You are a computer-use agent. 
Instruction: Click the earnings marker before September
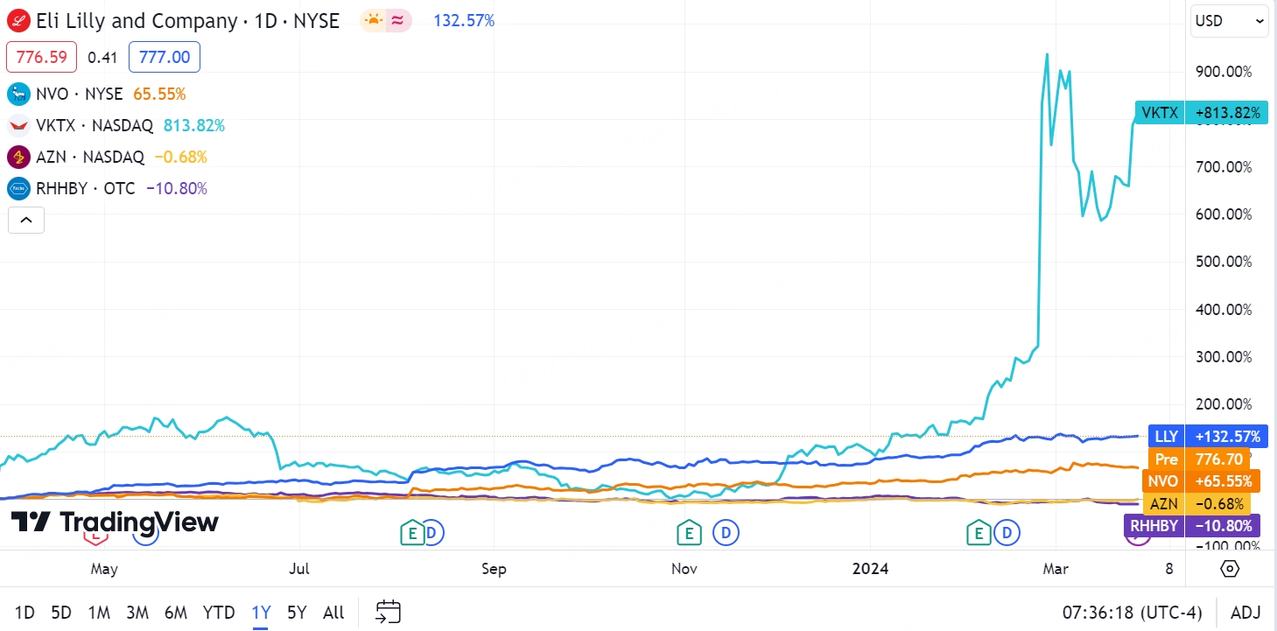[x=412, y=531]
